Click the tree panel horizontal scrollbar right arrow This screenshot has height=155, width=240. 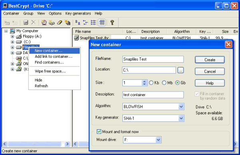[x=67, y=144]
